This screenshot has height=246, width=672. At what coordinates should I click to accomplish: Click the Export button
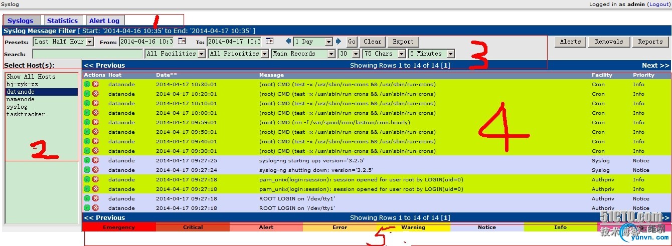tap(403, 42)
